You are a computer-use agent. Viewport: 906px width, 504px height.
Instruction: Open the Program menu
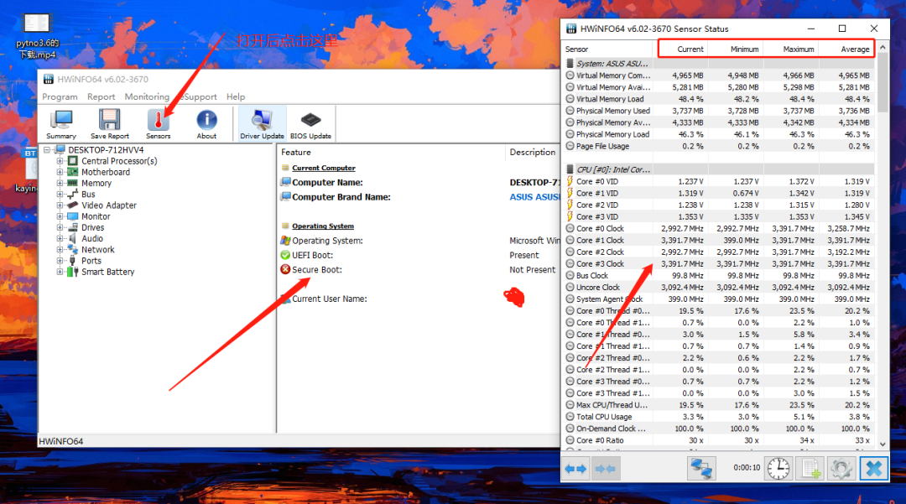coord(60,97)
